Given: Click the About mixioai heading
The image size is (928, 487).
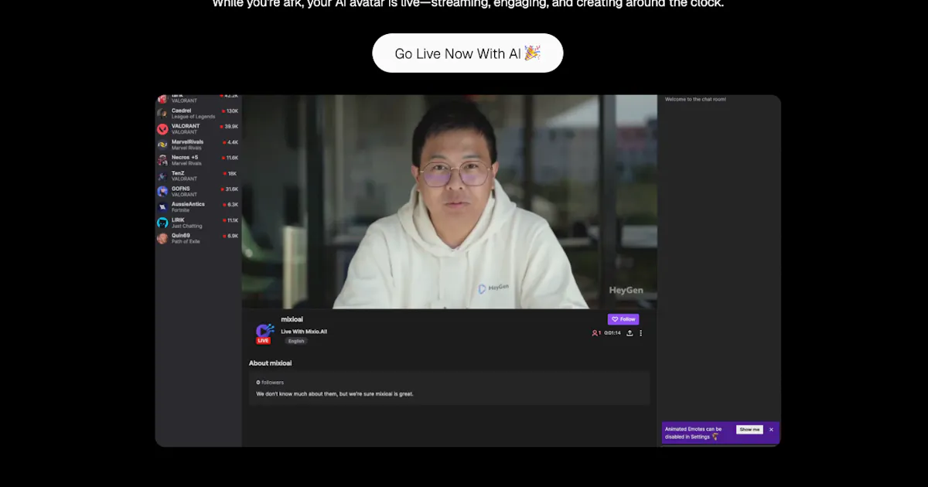Looking at the screenshot, I should pos(270,363).
